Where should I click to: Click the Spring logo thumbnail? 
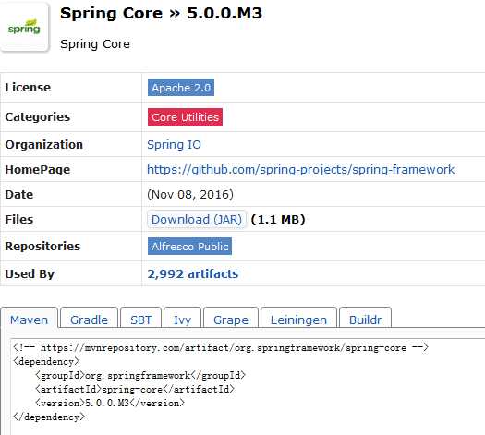click(x=24, y=27)
